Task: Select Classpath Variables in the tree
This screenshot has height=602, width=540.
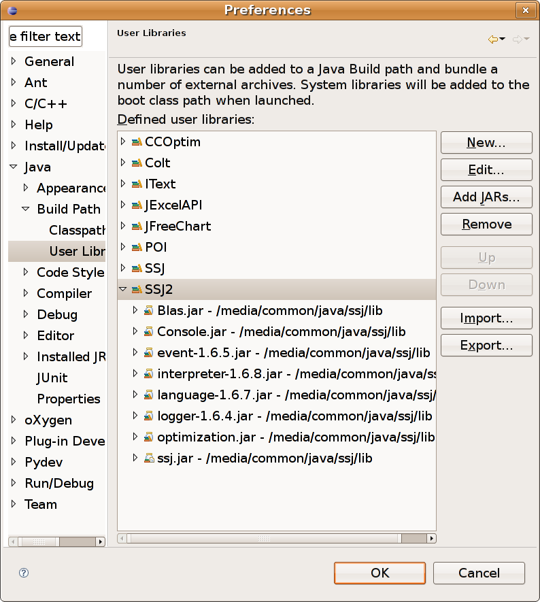Action: click(x=76, y=231)
